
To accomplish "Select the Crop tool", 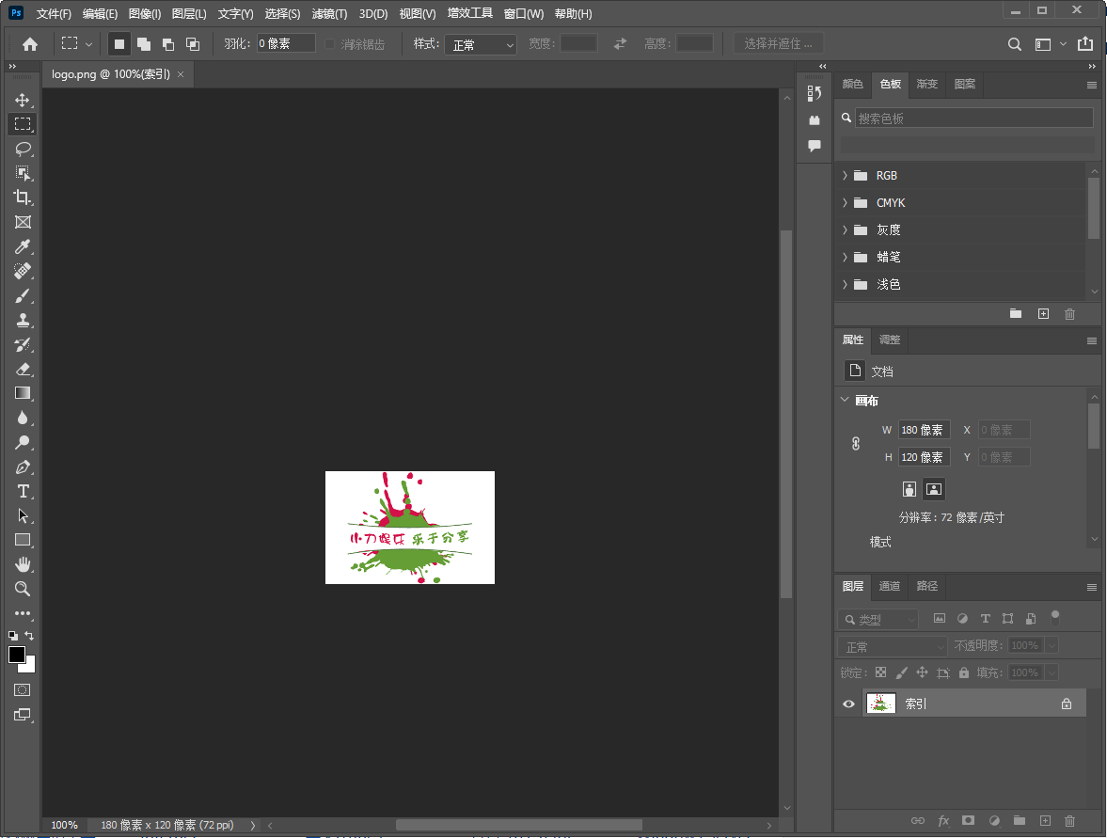I will pos(24,198).
